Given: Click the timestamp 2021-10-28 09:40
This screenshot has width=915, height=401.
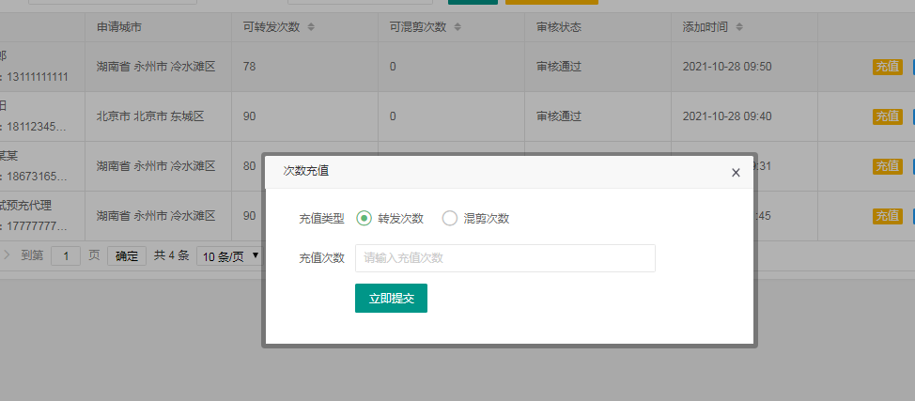Looking at the screenshot, I should (x=727, y=116).
